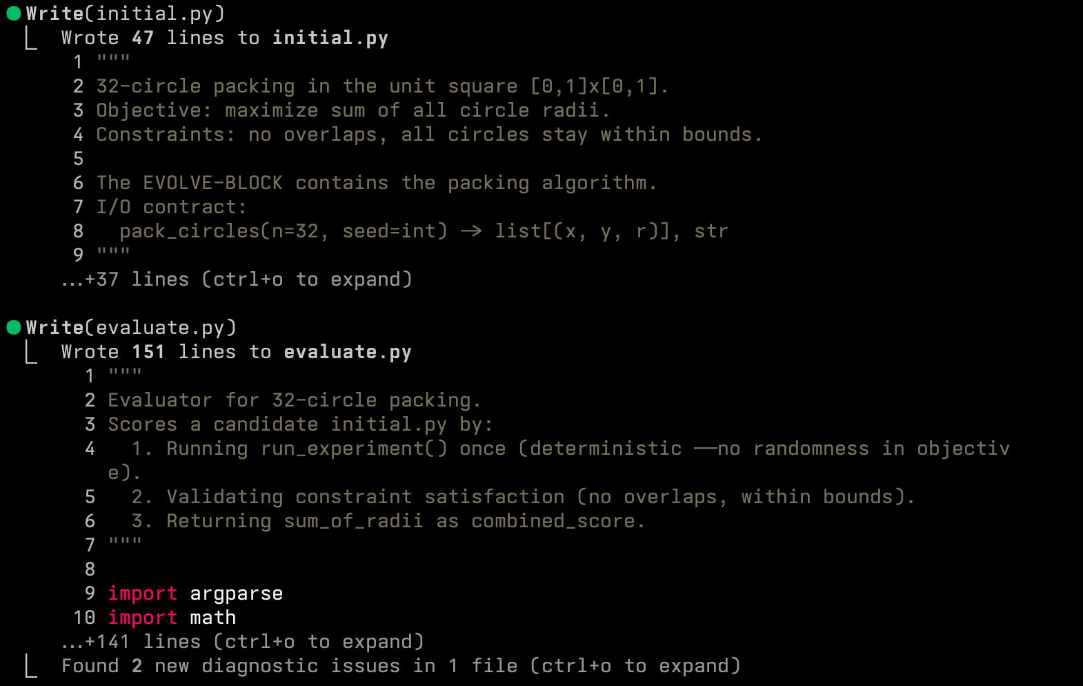The height and width of the screenshot is (686, 1083).
Task: Click the 'import math' code line
Action: pyautogui.click(x=172, y=618)
